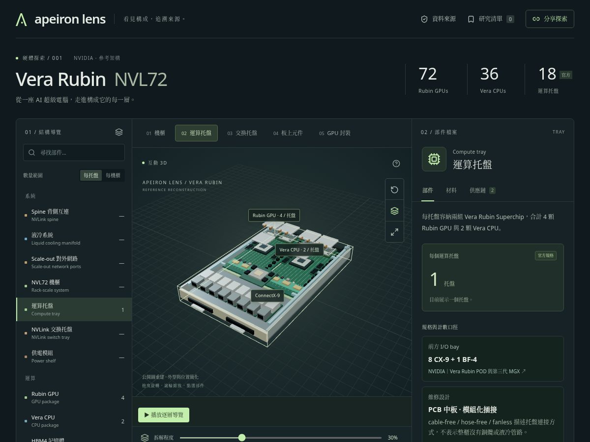
Task: Open the 供應鏈 tab
Action: [x=482, y=190]
